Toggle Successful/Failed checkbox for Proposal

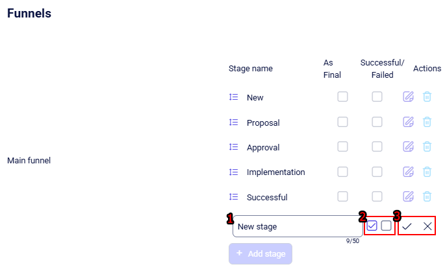point(377,122)
